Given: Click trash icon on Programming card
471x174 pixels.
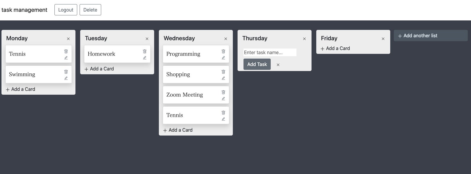Looking at the screenshot, I should pos(223,51).
